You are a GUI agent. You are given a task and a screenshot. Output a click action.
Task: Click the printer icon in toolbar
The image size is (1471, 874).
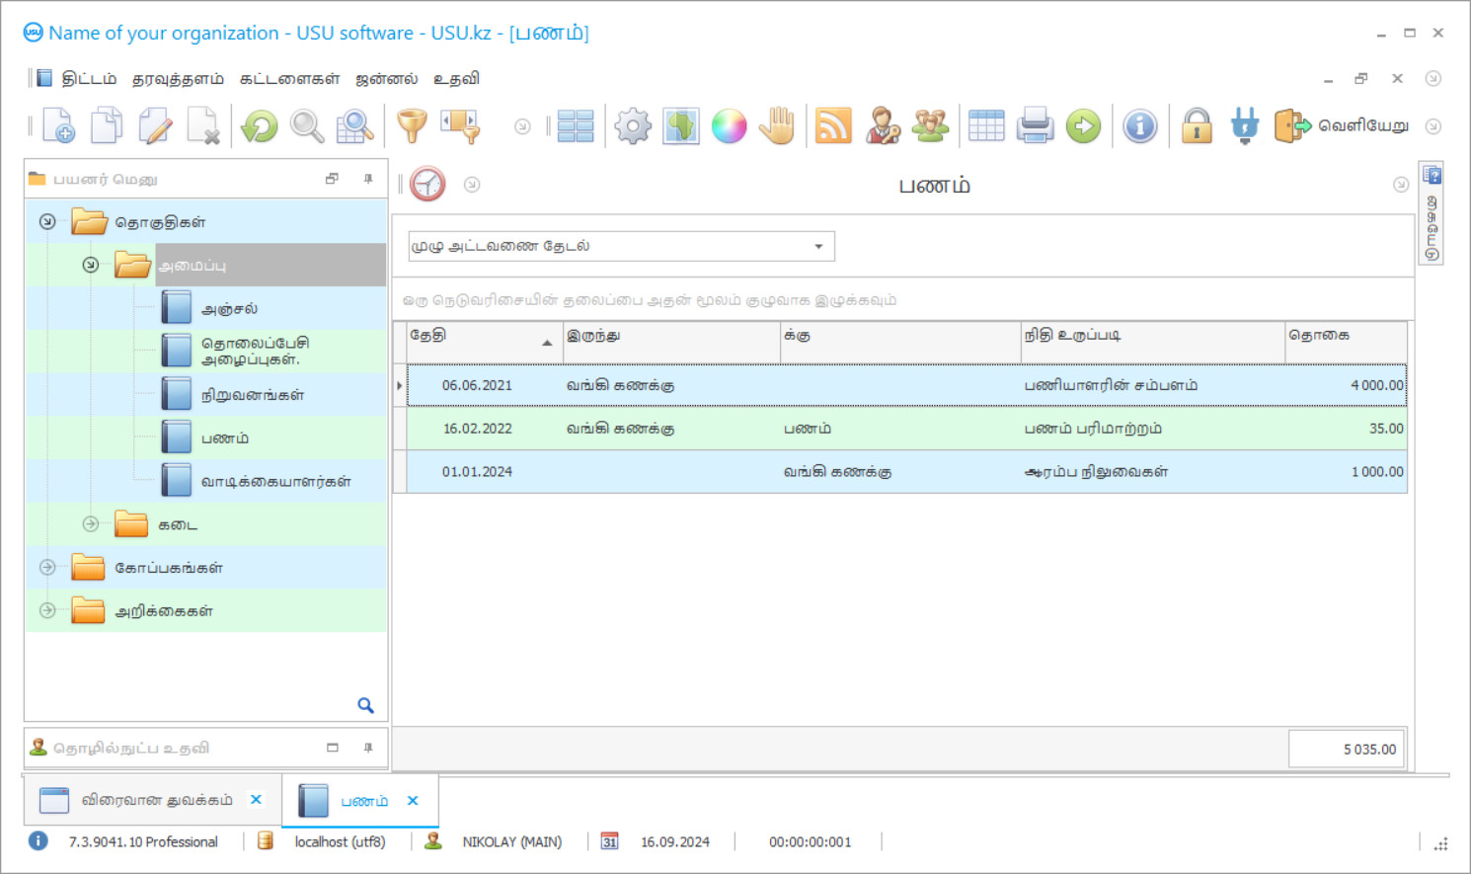point(1035,126)
